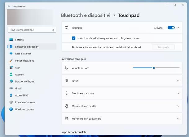Click the Bluetooth icon in sidebar
189x137 pixels.
pyautogui.click(x=11, y=47)
